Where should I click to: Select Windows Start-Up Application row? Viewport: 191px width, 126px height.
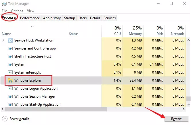coord(93,104)
